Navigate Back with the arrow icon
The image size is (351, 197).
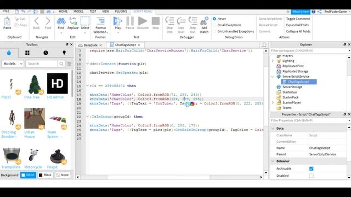point(36,21)
